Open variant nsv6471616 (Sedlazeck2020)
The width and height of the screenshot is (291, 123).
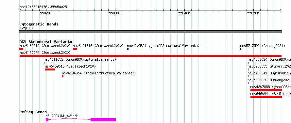click(98, 46)
